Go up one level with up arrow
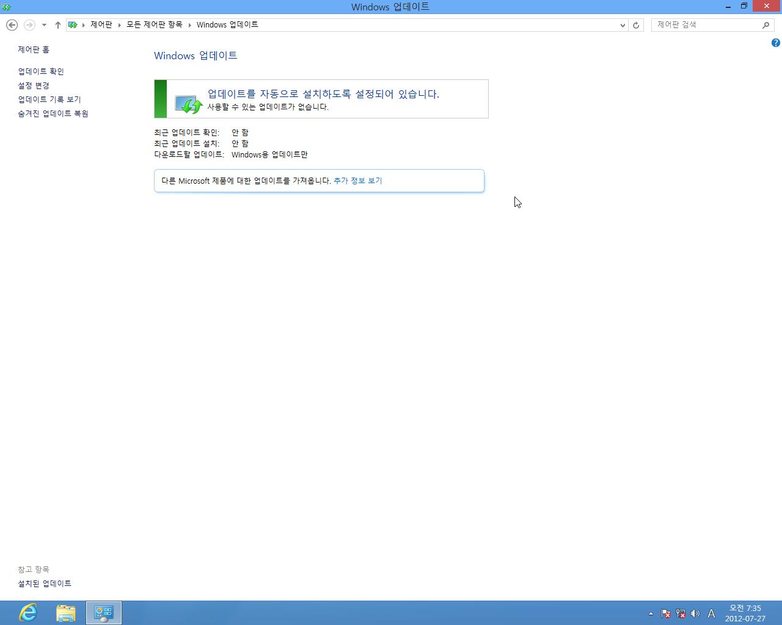Screen dimensions: 782x625 click(x=57, y=25)
